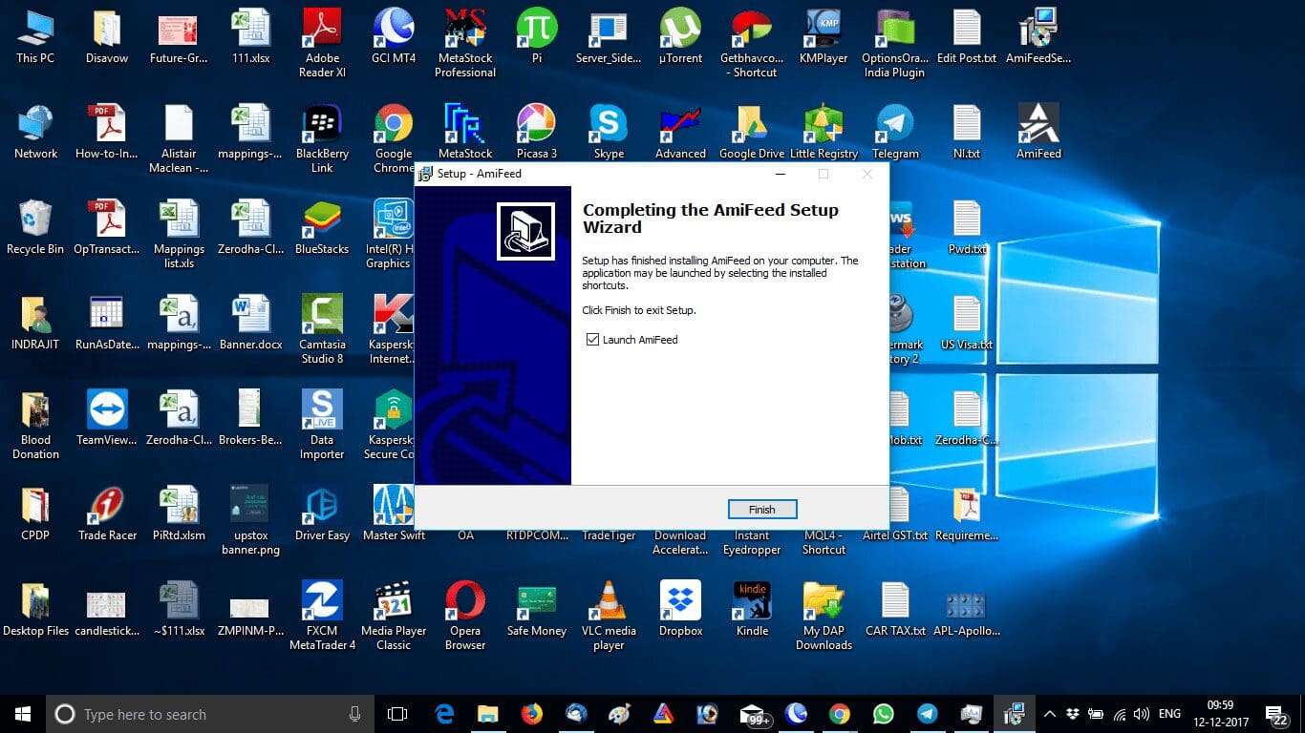Select the Desktop Files folder
Viewport: 1305px width, 733px height.
point(35,609)
